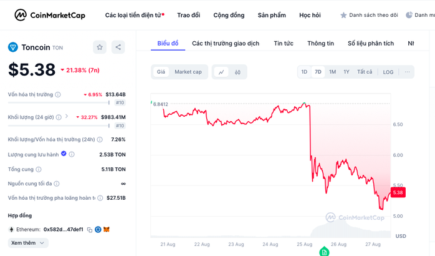Expand the Xem thêm contracts dropdown
Image resolution: width=435 pixels, height=256 pixels.
point(28,243)
